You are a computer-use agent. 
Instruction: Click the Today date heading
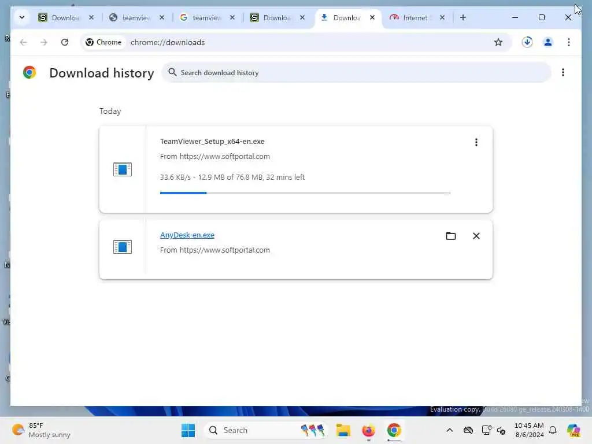coord(110,111)
